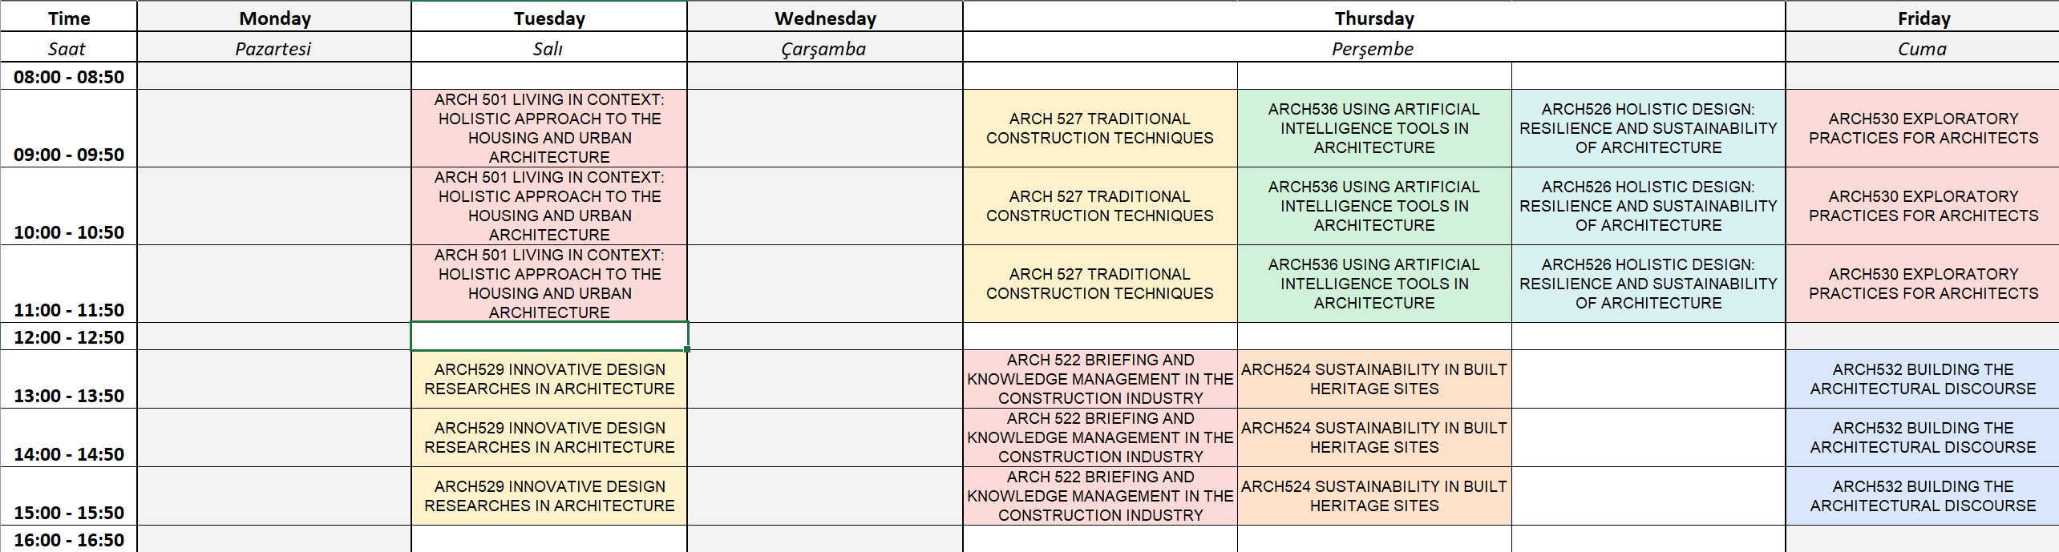Screen dimensions: 2059x552
Task: Click ARCH 527 cell at 10:00 - 10:50
Action: 1099,206
